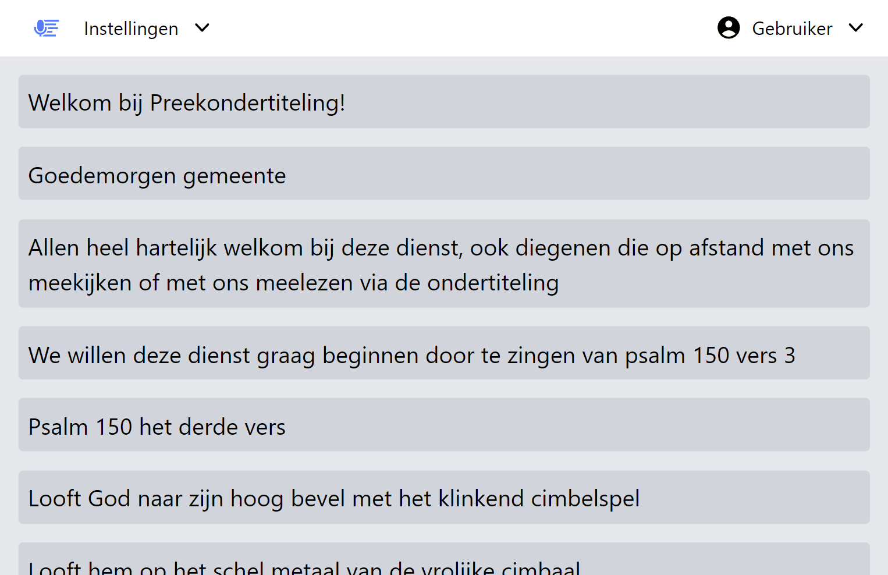Open the Instellingen menu label

(131, 29)
